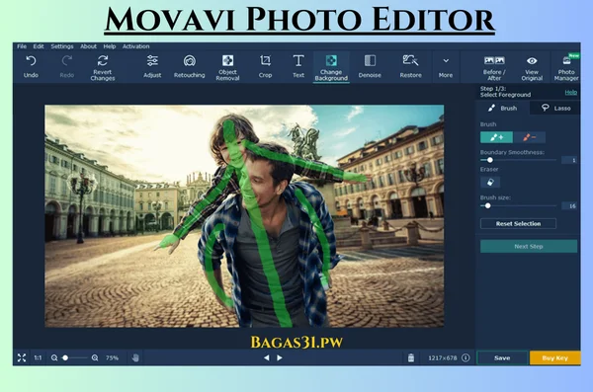Adjust the Boundary Smoothness slider
This screenshot has width=593, height=392.
[490, 160]
